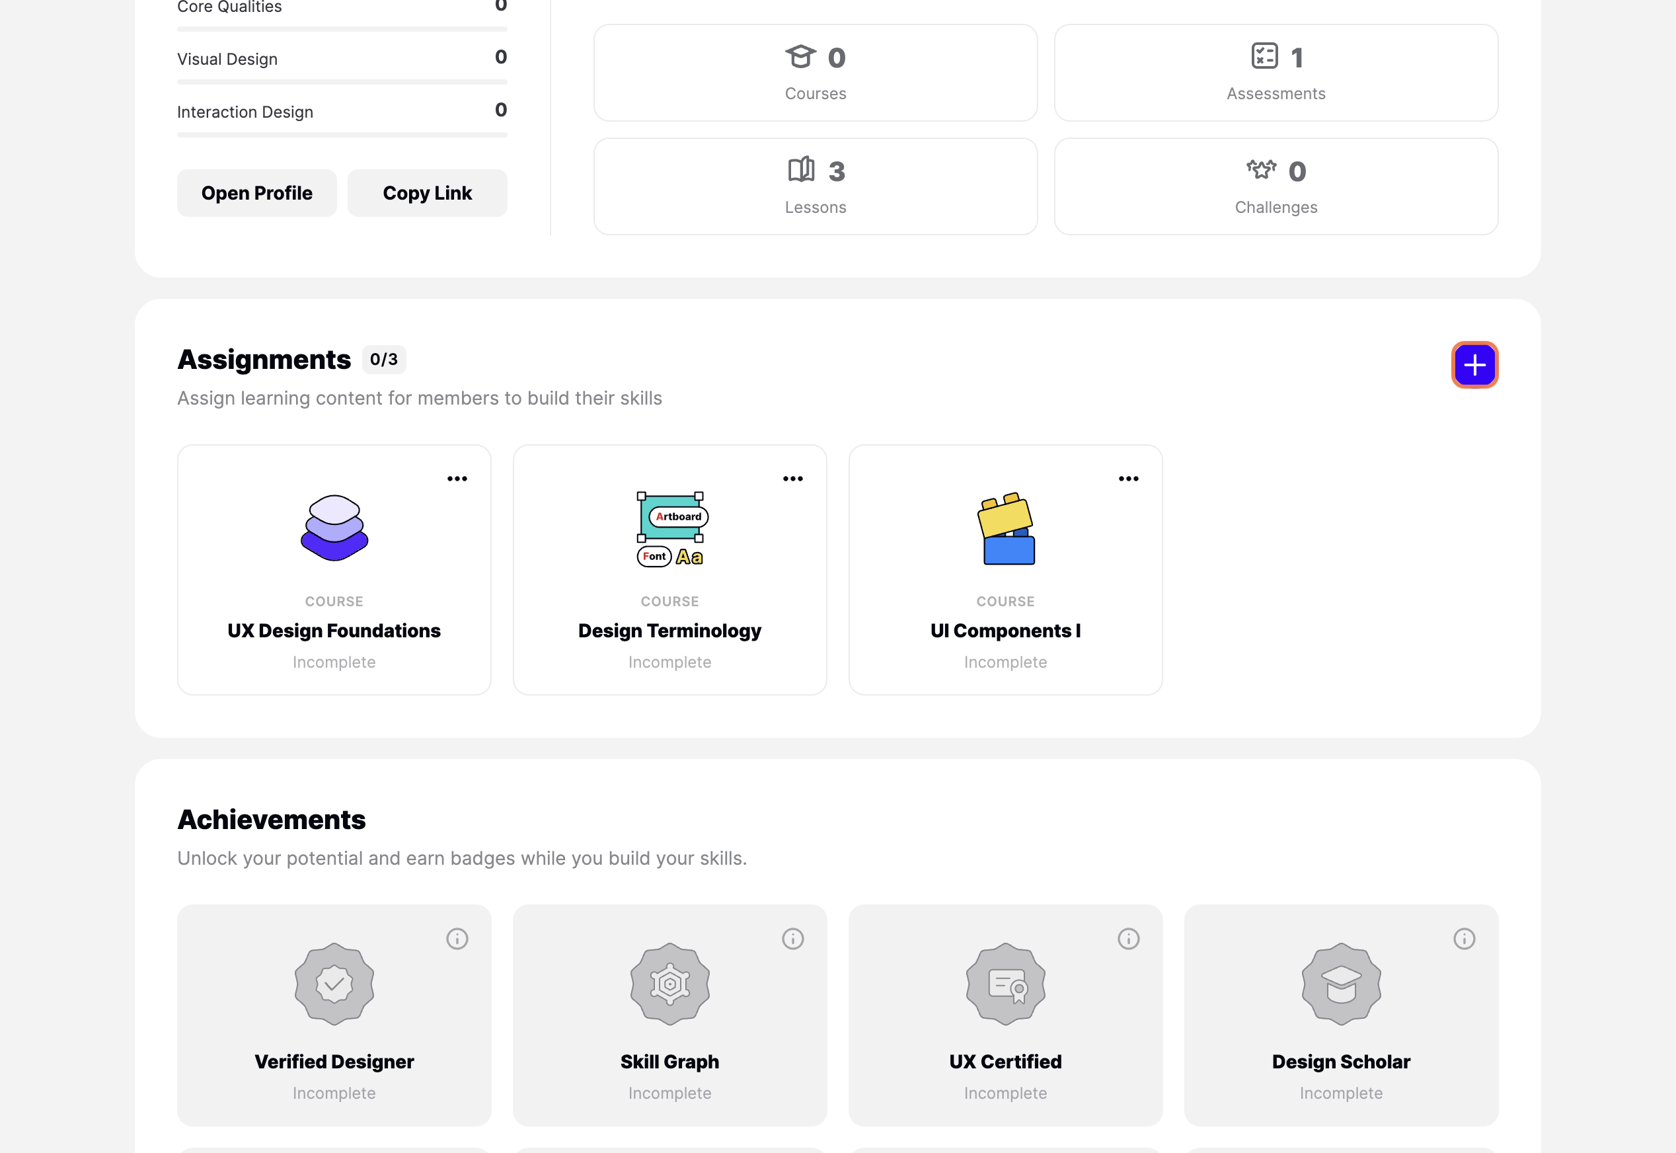Viewport: 1676px width, 1153px height.
Task: Click info icon on Design Scholar badge
Action: point(1465,938)
